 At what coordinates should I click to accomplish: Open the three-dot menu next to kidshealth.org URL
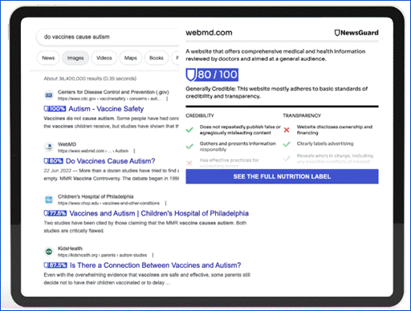coord(153,255)
